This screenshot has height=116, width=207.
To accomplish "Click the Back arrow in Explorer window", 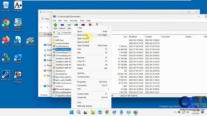I will click(x=42, y=27).
